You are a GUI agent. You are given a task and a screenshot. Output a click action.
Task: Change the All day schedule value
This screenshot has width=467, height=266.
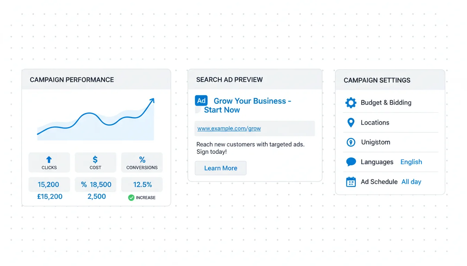click(x=411, y=182)
